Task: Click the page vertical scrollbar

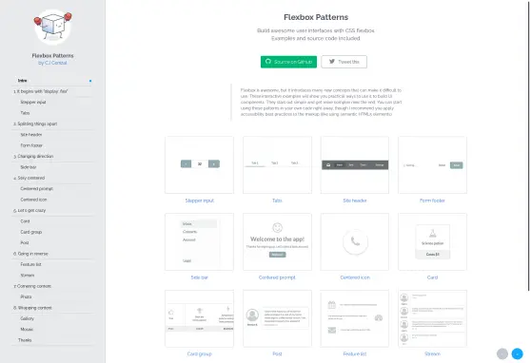Action: [x=529, y=145]
